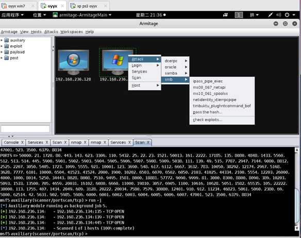This screenshot has width=301, height=238.
Task: Open the 位置 places menu
Action: 39,15
